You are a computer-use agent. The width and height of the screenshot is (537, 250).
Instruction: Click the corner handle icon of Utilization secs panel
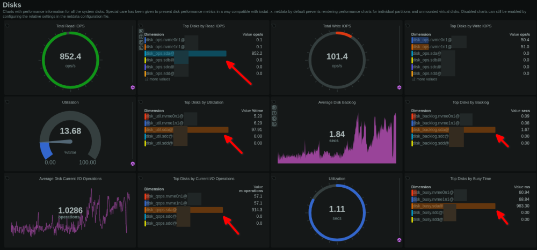[x=274, y=178]
